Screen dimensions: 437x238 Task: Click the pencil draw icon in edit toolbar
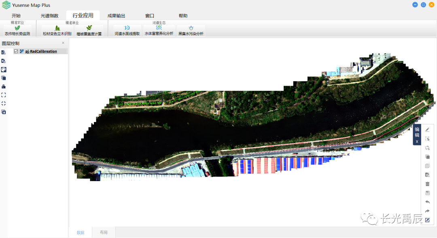tap(427, 130)
